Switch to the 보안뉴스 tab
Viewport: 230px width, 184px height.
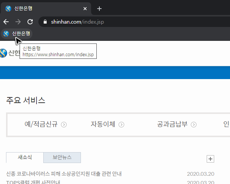(x=62, y=157)
